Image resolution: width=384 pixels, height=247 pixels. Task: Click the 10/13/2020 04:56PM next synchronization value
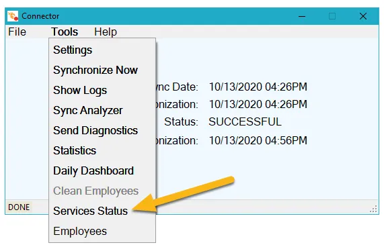point(258,140)
